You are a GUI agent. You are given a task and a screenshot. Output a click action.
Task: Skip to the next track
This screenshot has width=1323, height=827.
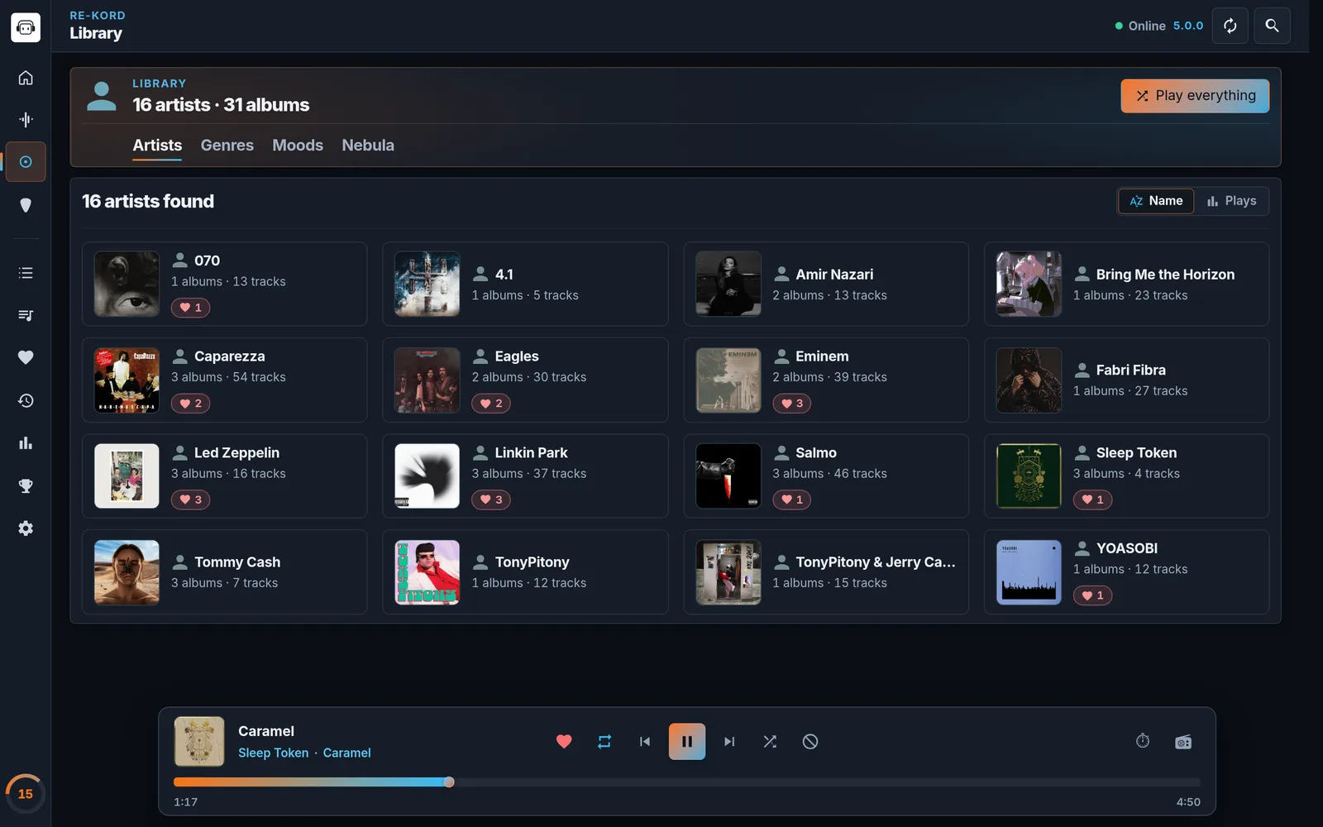(728, 742)
